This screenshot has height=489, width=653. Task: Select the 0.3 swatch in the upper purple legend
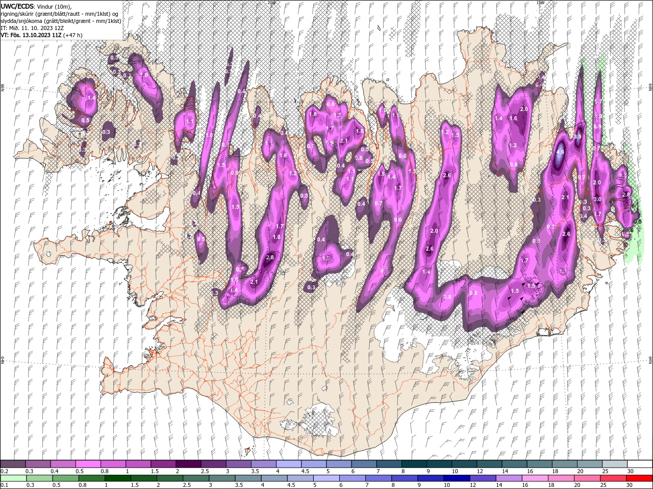point(38,464)
